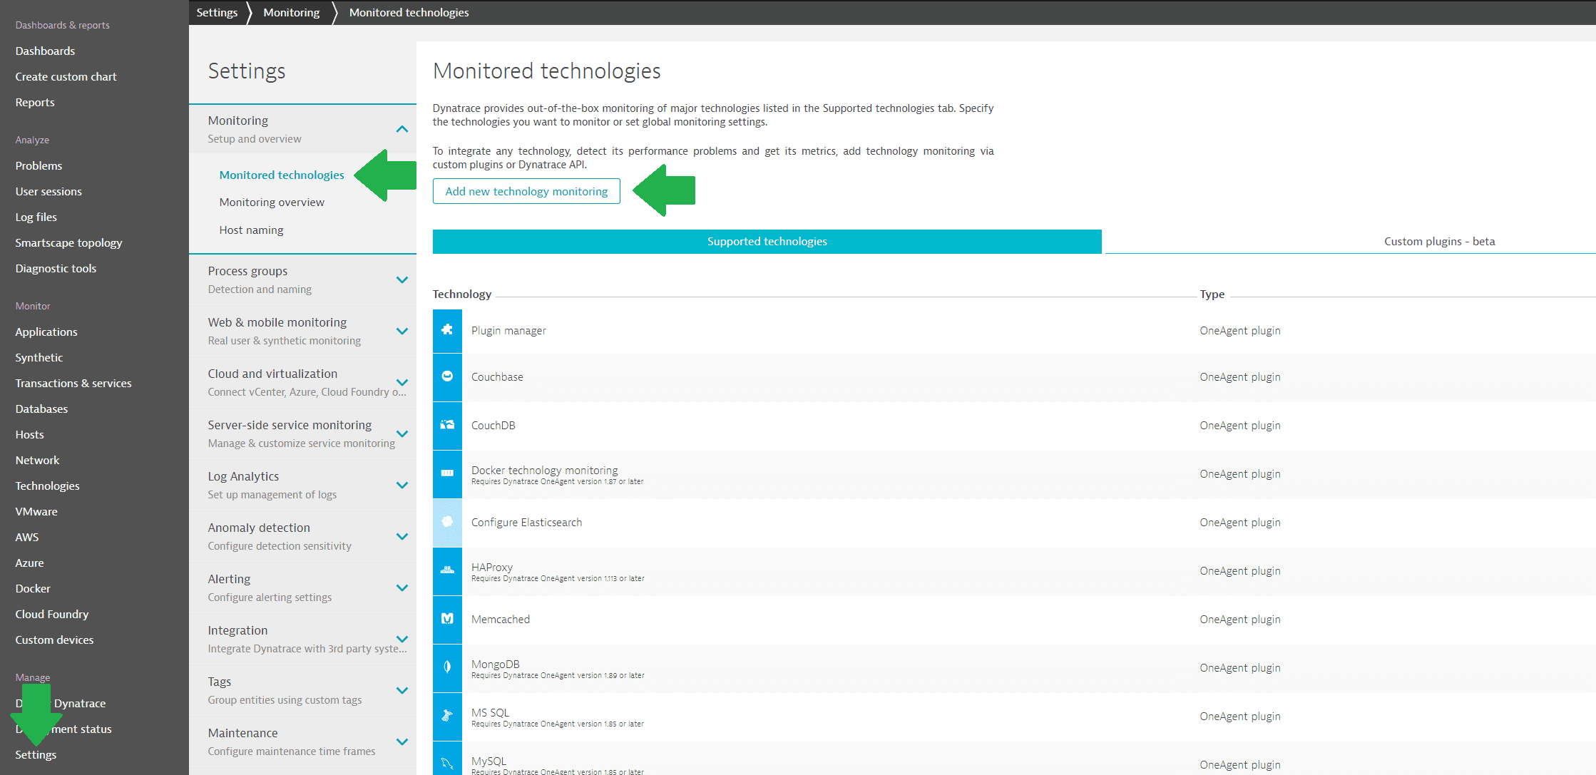
Task: Open Configure Elasticsearch row
Action: tap(1014, 523)
